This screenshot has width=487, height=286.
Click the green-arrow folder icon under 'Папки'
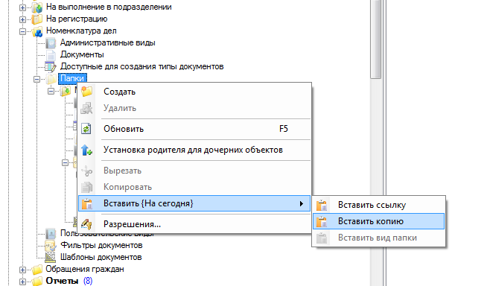point(66,91)
